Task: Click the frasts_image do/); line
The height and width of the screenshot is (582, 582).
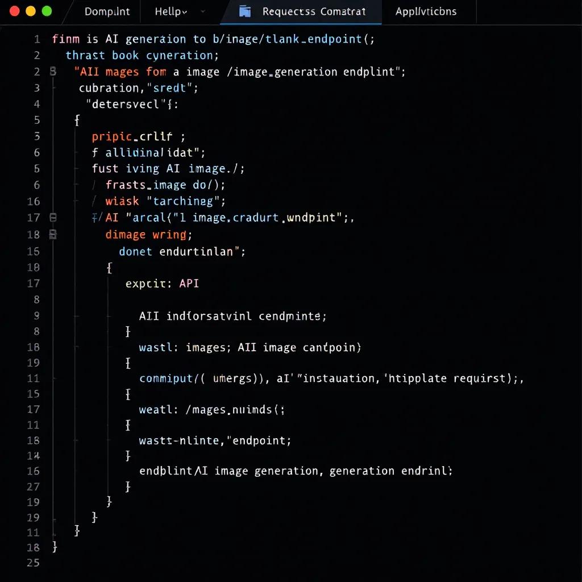Action: point(165,185)
